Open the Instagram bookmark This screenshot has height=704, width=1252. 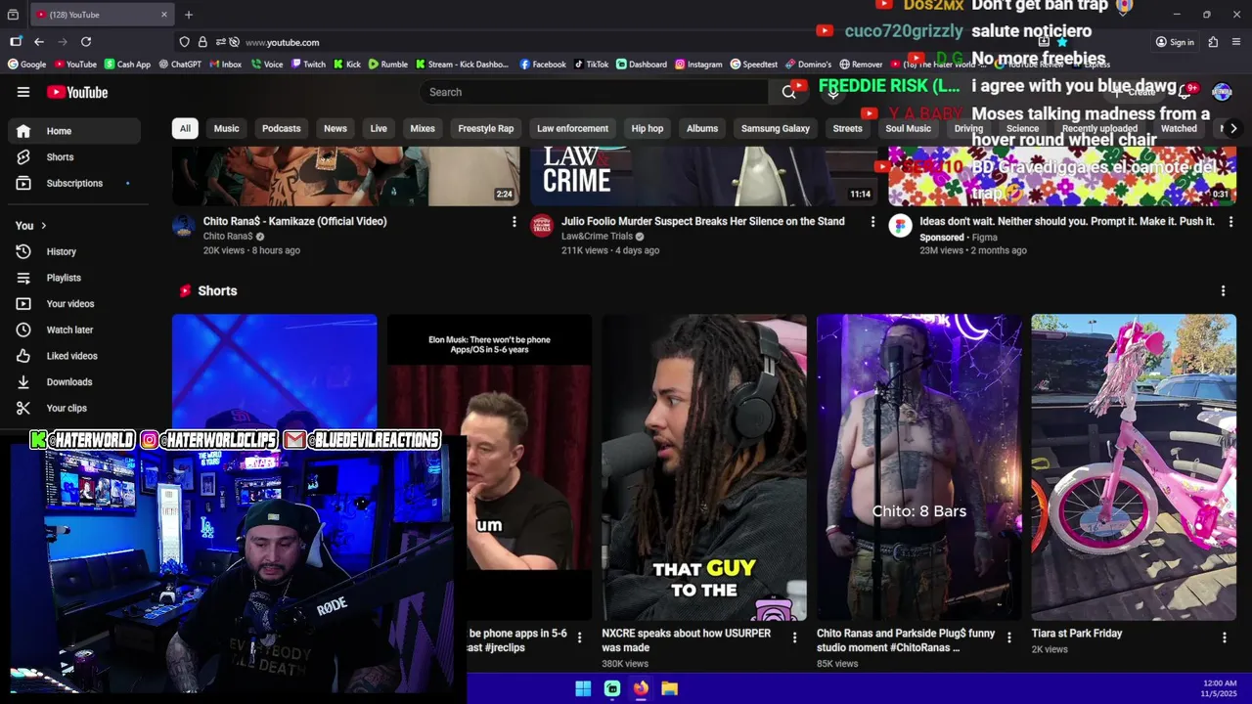(x=698, y=65)
